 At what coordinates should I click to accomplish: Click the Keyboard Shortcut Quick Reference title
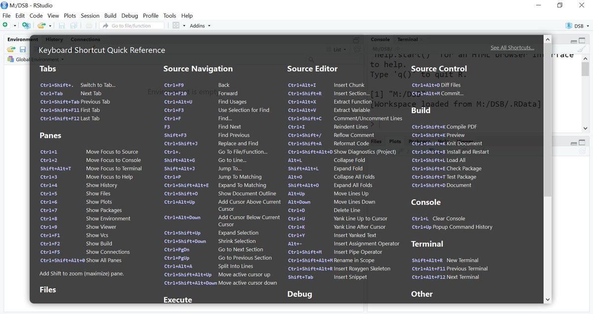pos(102,50)
